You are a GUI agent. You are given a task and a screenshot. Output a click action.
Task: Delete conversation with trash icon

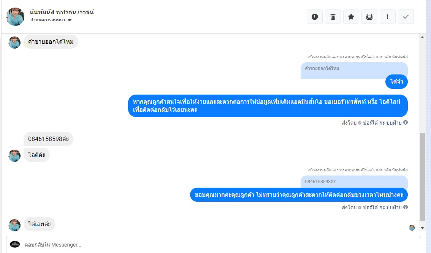coord(333,17)
